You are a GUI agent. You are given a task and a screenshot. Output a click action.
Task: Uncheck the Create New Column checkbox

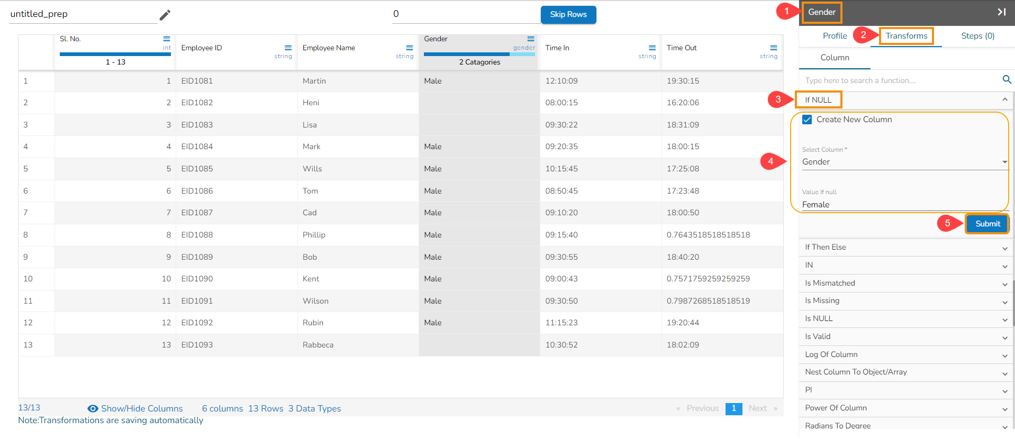coord(807,120)
